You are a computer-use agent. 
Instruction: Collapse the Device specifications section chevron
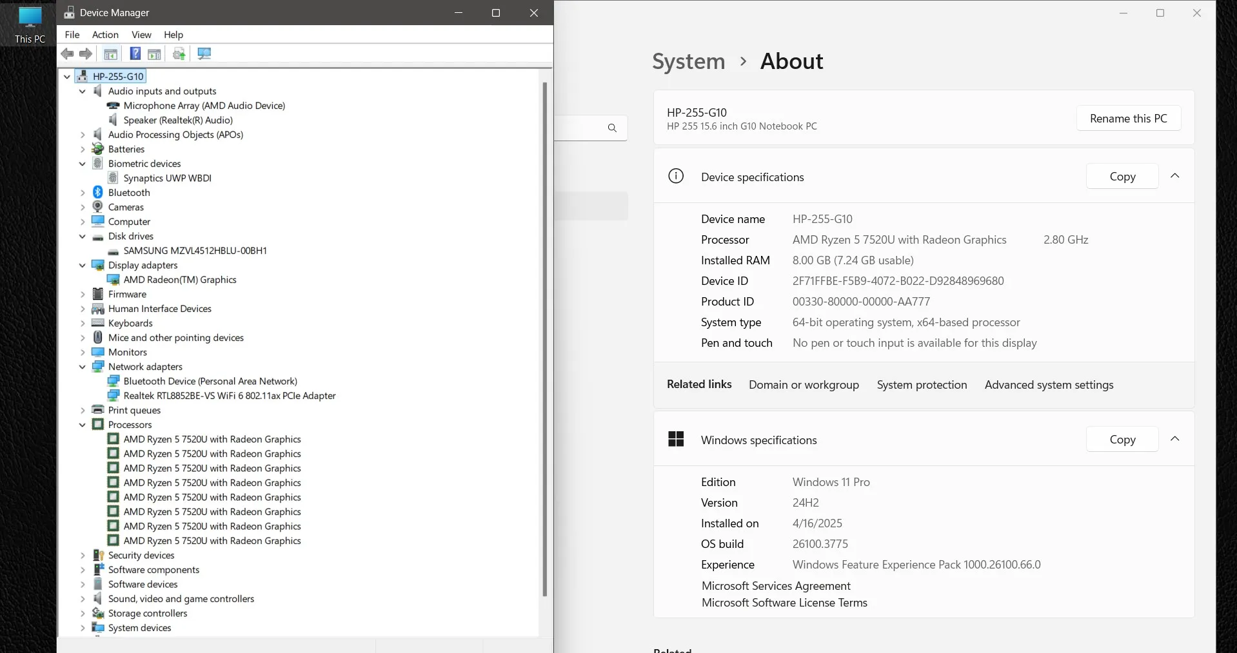click(1175, 176)
